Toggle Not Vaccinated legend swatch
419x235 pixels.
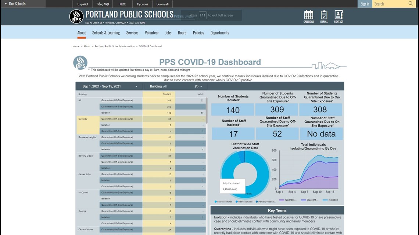pyautogui.click(x=236, y=202)
